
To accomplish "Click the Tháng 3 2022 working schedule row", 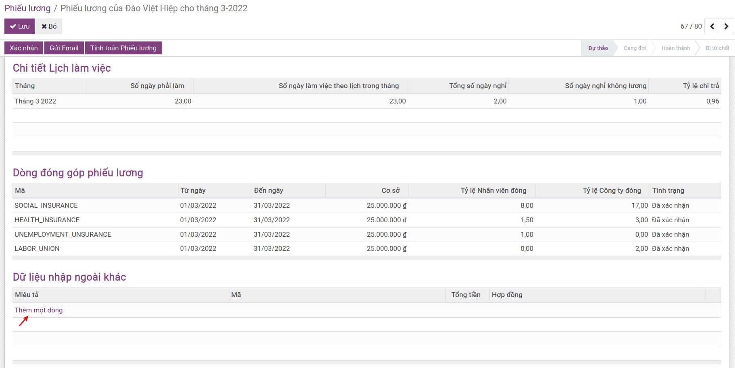I will (35, 101).
